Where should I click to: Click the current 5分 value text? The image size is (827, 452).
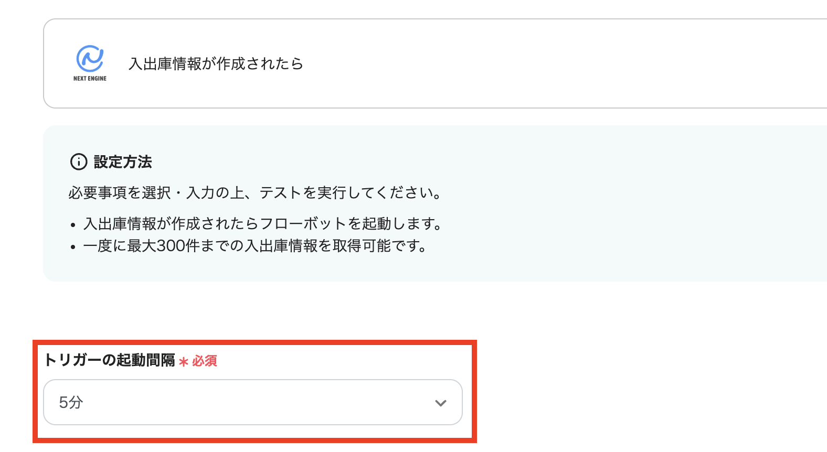tap(70, 402)
